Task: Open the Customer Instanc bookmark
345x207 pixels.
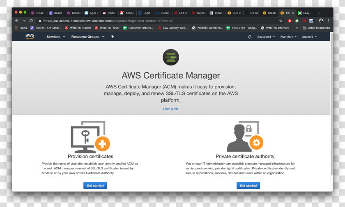Action: [x=138, y=28]
